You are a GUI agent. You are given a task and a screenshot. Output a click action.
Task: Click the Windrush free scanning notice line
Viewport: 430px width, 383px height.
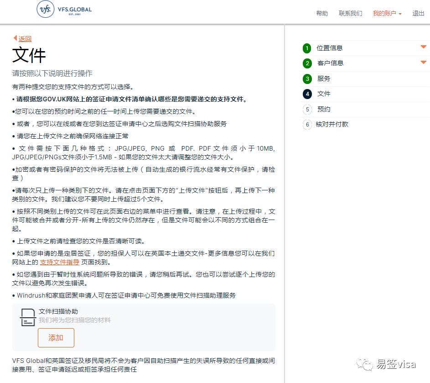point(124,295)
